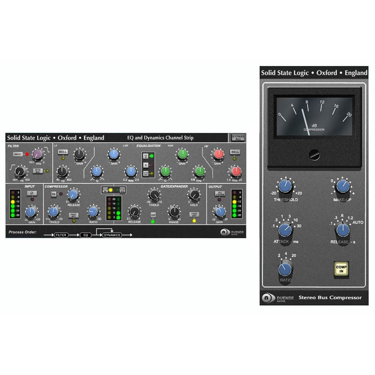Click the Bus Compressor ATTACK knob
This screenshot has height=375, width=375.
point(285,230)
